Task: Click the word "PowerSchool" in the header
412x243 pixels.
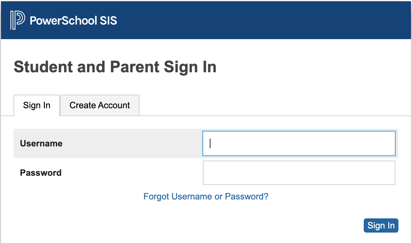Action: [63, 21]
